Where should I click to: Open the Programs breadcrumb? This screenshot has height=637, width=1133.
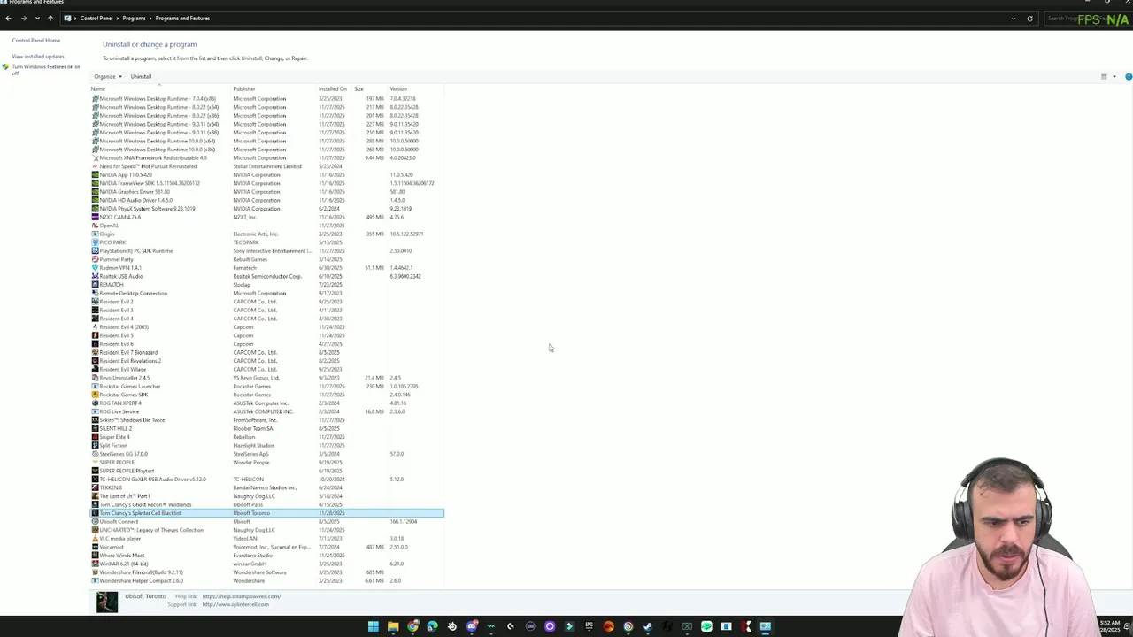pos(134,18)
